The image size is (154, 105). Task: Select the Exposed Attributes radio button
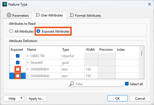pyautogui.click(x=38, y=31)
